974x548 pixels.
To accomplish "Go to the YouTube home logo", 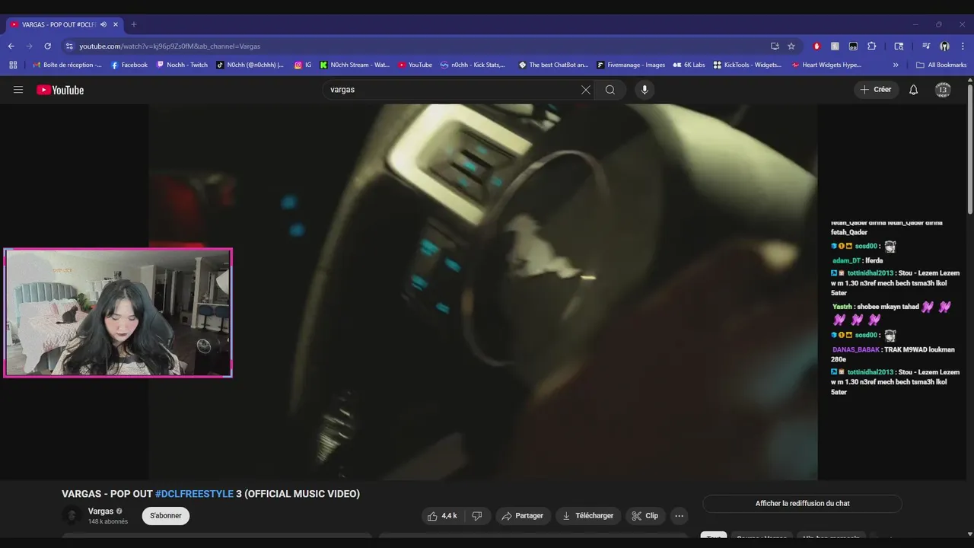I will tap(60, 90).
